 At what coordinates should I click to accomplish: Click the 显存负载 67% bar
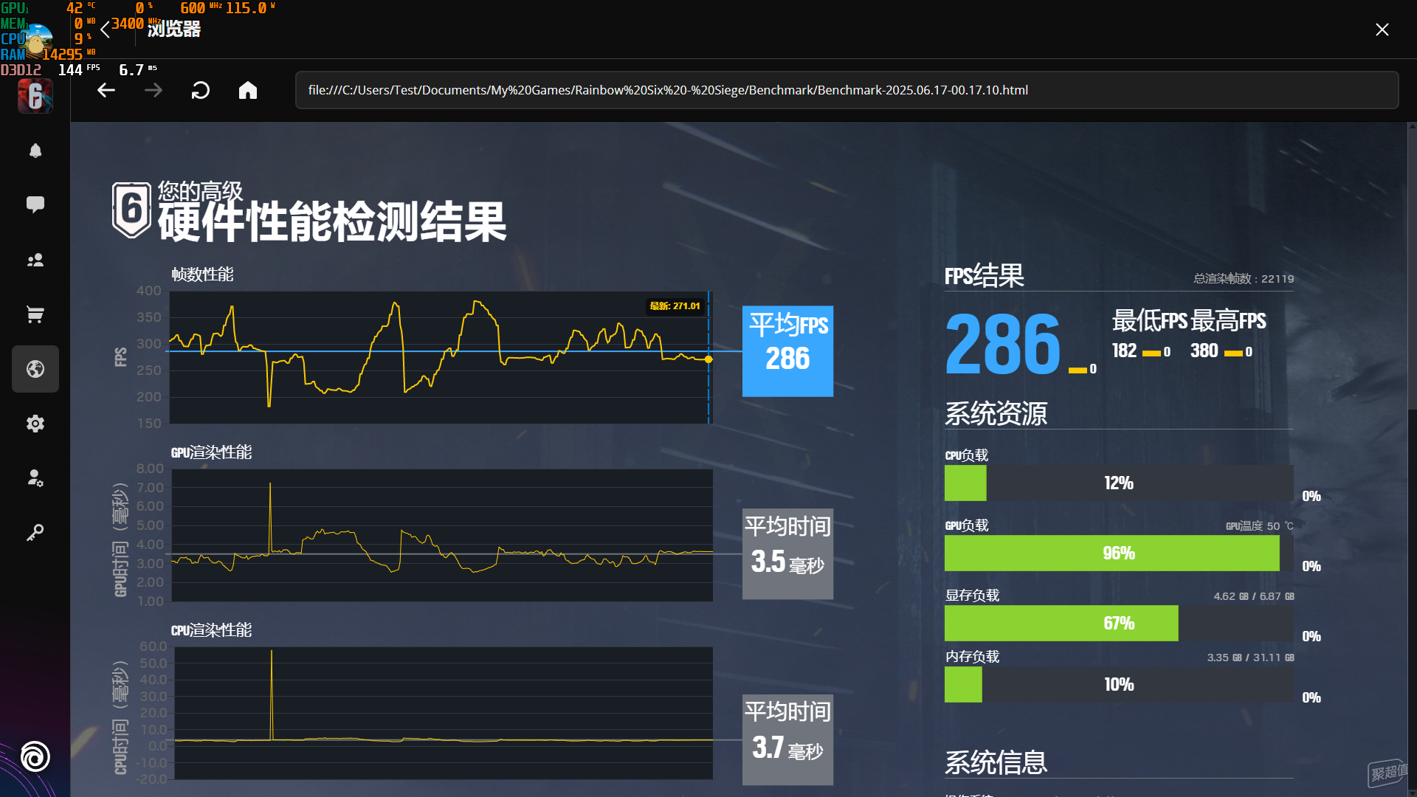[1119, 623]
